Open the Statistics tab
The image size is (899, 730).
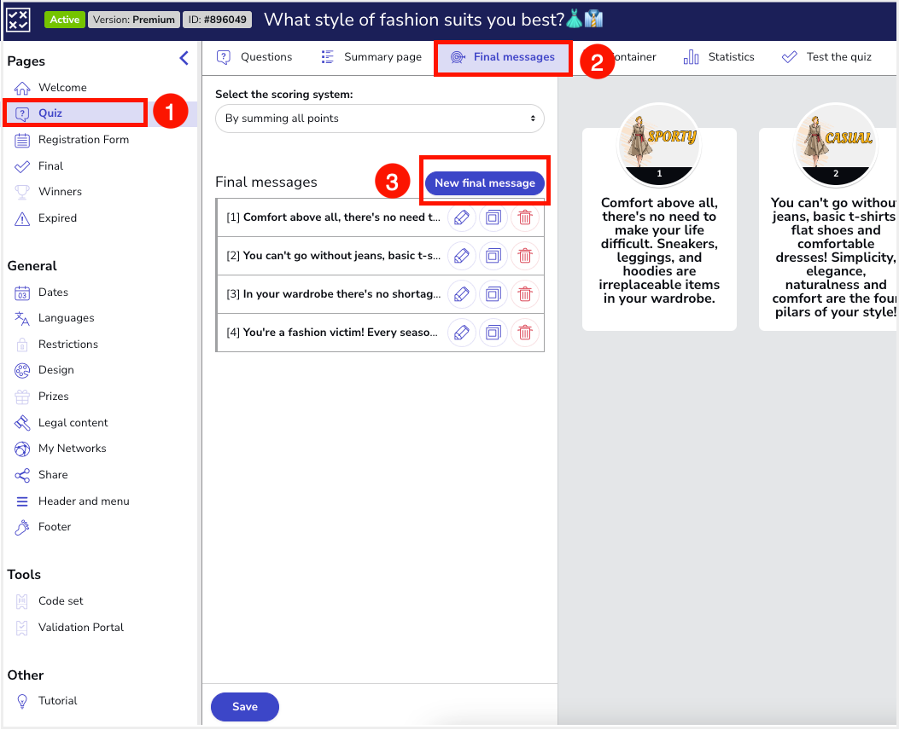coord(718,57)
